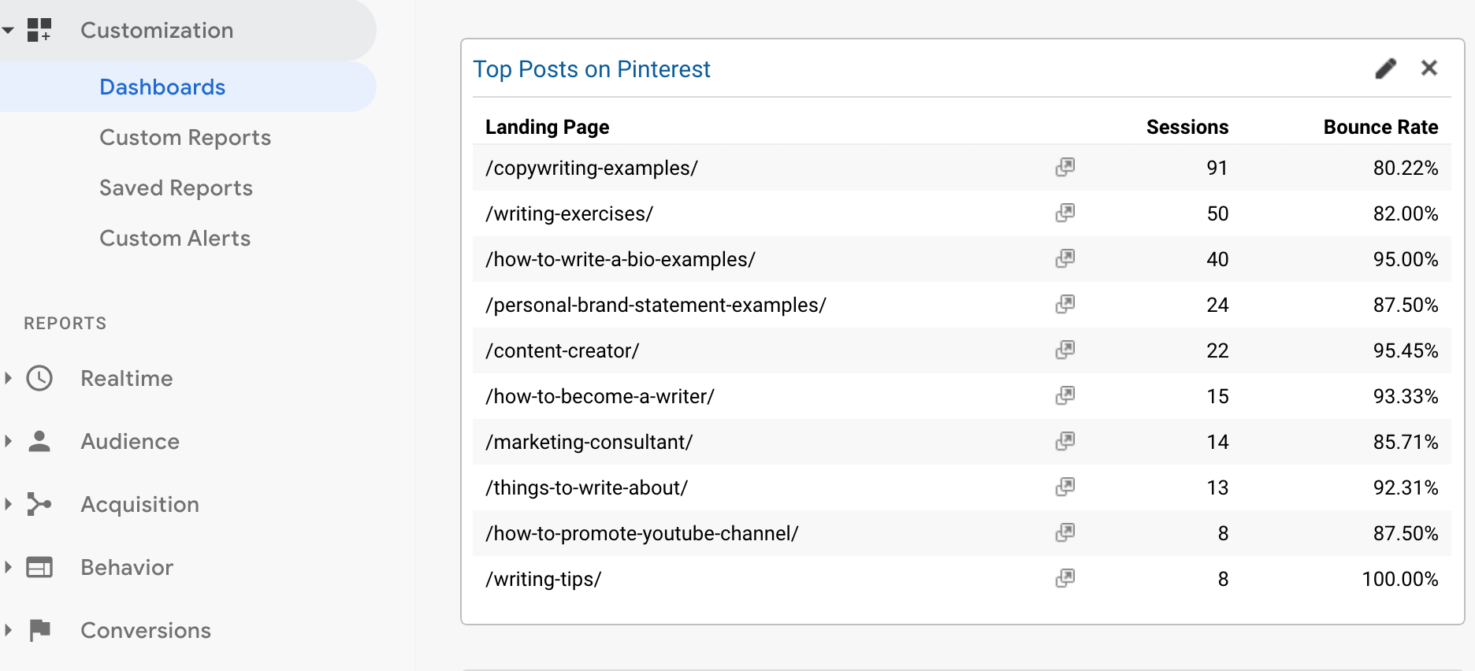Open report for /copywriting-examples/ via its link icon

1065,167
